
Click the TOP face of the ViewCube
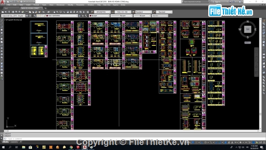pos(248,29)
